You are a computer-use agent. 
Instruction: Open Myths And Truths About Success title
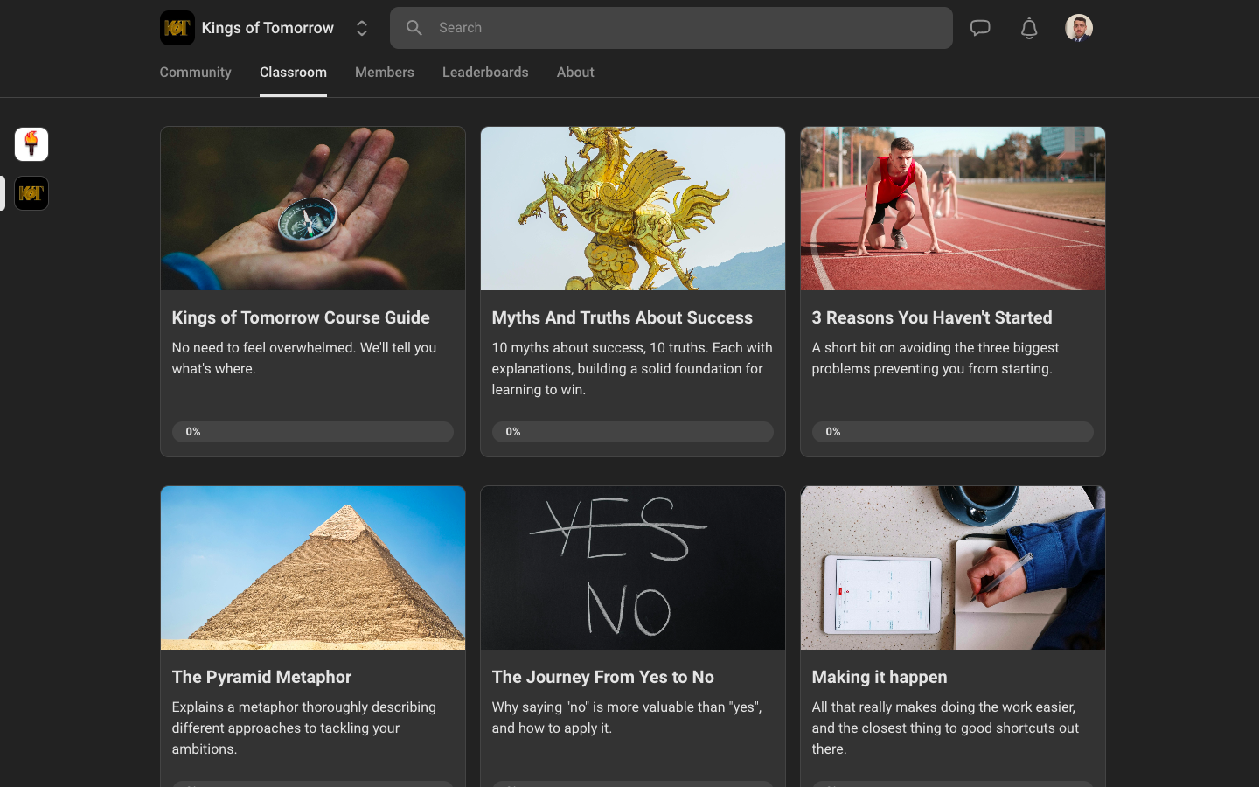622,317
